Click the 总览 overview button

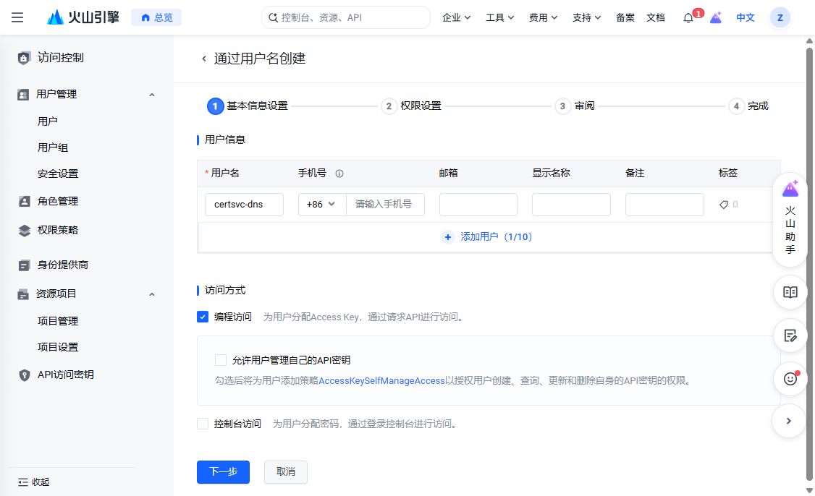coord(156,17)
